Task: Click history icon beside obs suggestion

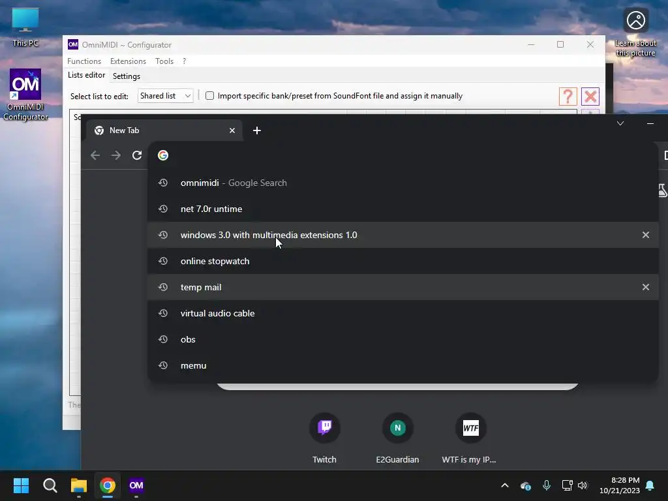Action: click(x=162, y=339)
